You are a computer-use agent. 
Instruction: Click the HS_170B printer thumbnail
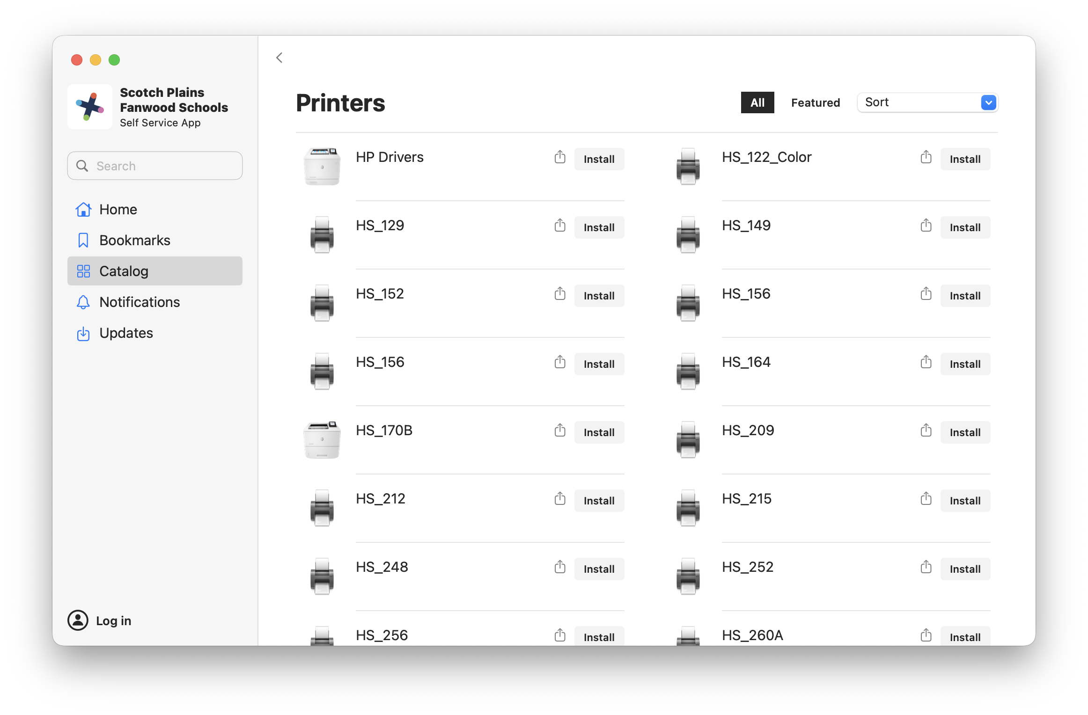pyautogui.click(x=322, y=440)
